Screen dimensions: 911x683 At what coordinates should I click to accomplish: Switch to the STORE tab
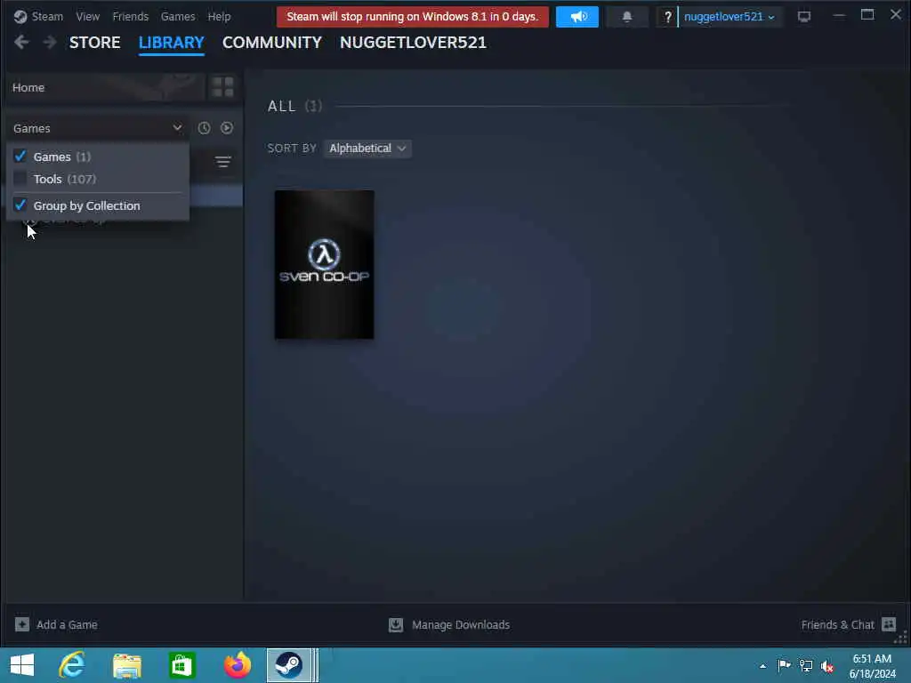click(x=94, y=43)
